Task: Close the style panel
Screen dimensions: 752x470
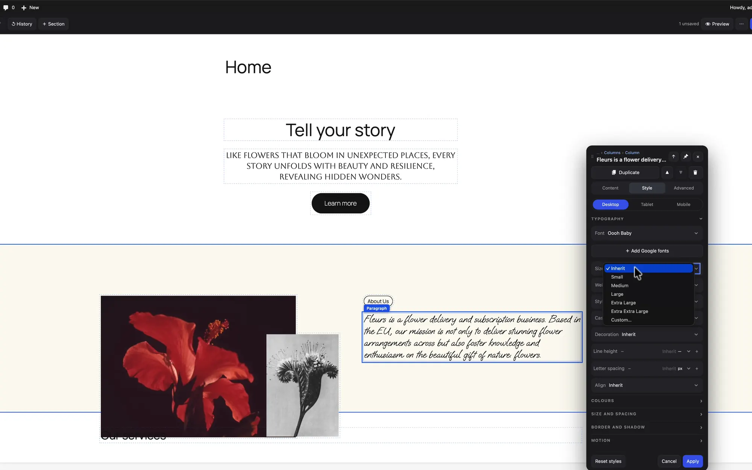Action: tap(698, 156)
